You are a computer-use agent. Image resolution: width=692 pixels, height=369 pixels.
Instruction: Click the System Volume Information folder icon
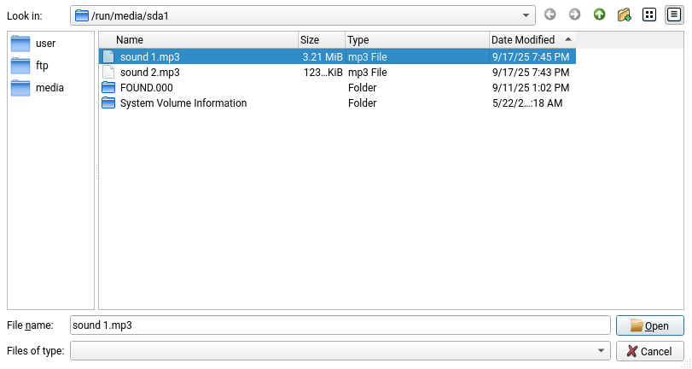click(x=108, y=103)
